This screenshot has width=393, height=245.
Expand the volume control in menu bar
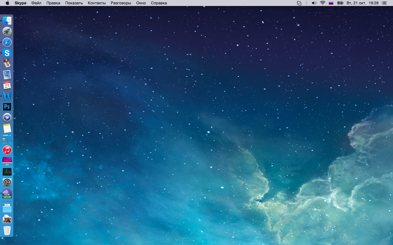[x=314, y=3]
